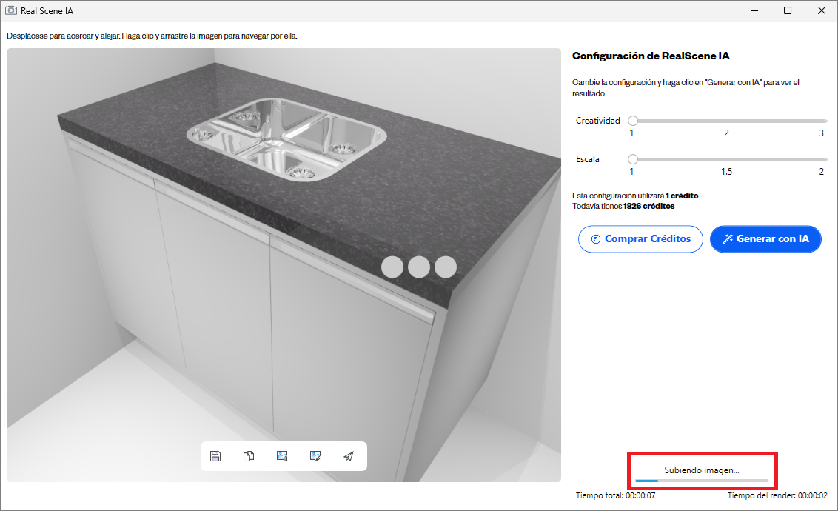Click the Escala slider handle
Image resolution: width=838 pixels, height=511 pixels.
[x=633, y=159]
